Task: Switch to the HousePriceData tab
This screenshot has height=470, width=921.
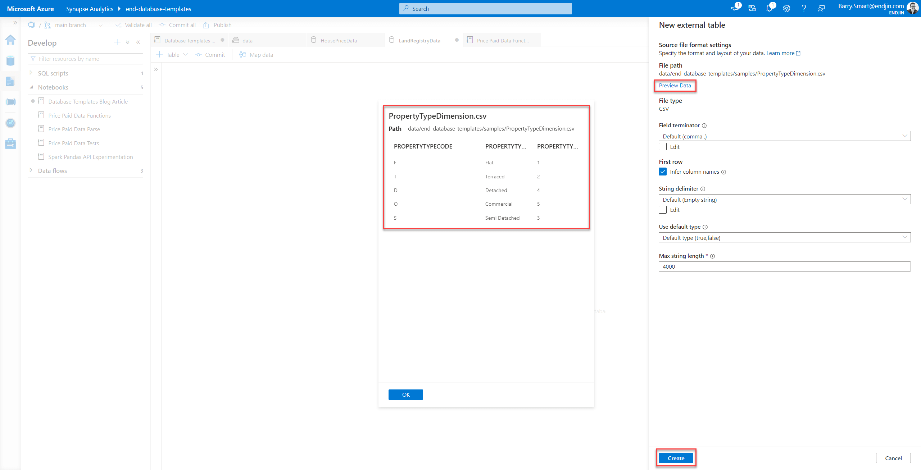Action: [337, 40]
